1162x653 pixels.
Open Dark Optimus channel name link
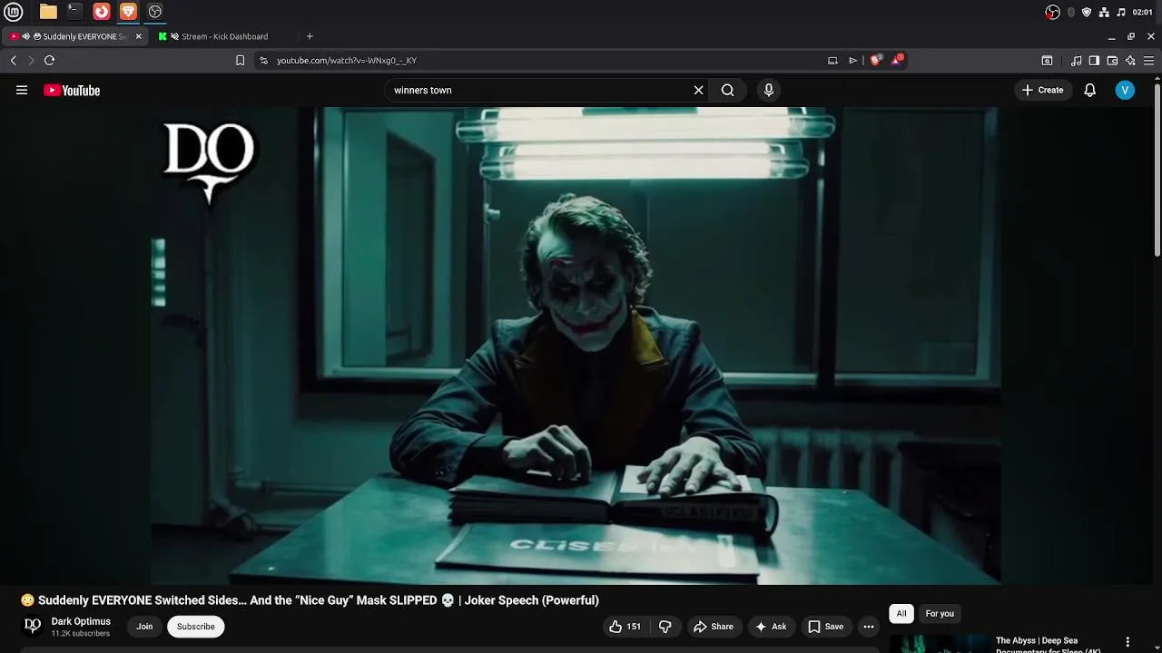point(81,621)
